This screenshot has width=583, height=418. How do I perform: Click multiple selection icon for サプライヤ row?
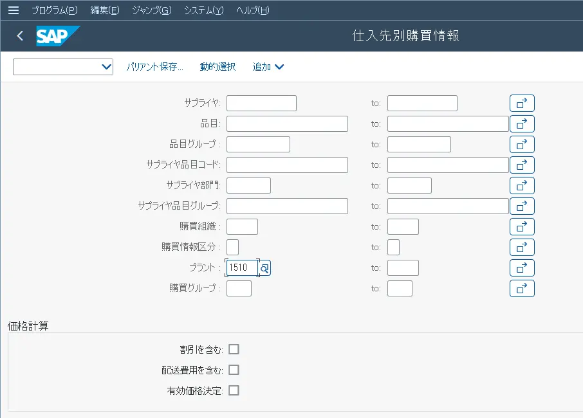522,104
